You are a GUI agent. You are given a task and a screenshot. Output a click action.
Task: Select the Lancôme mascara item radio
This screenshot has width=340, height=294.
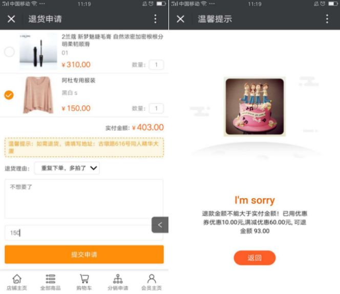(9, 52)
